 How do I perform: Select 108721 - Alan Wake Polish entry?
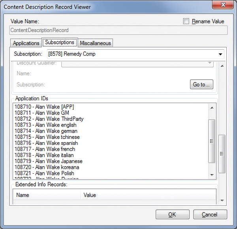[x=44, y=173]
